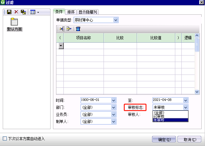Expand the 单据类型 dropdown
This screenshot has width=205, height=146.
(x=116, y=20)
